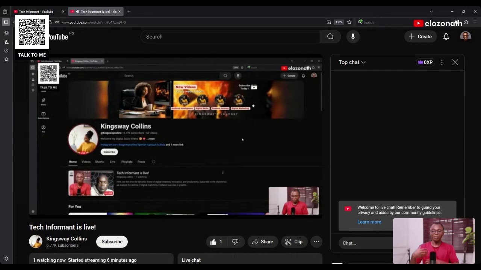Open YouTube notifications bell
This screenshot has width=481, height=270.
click(x=446, y=37)
